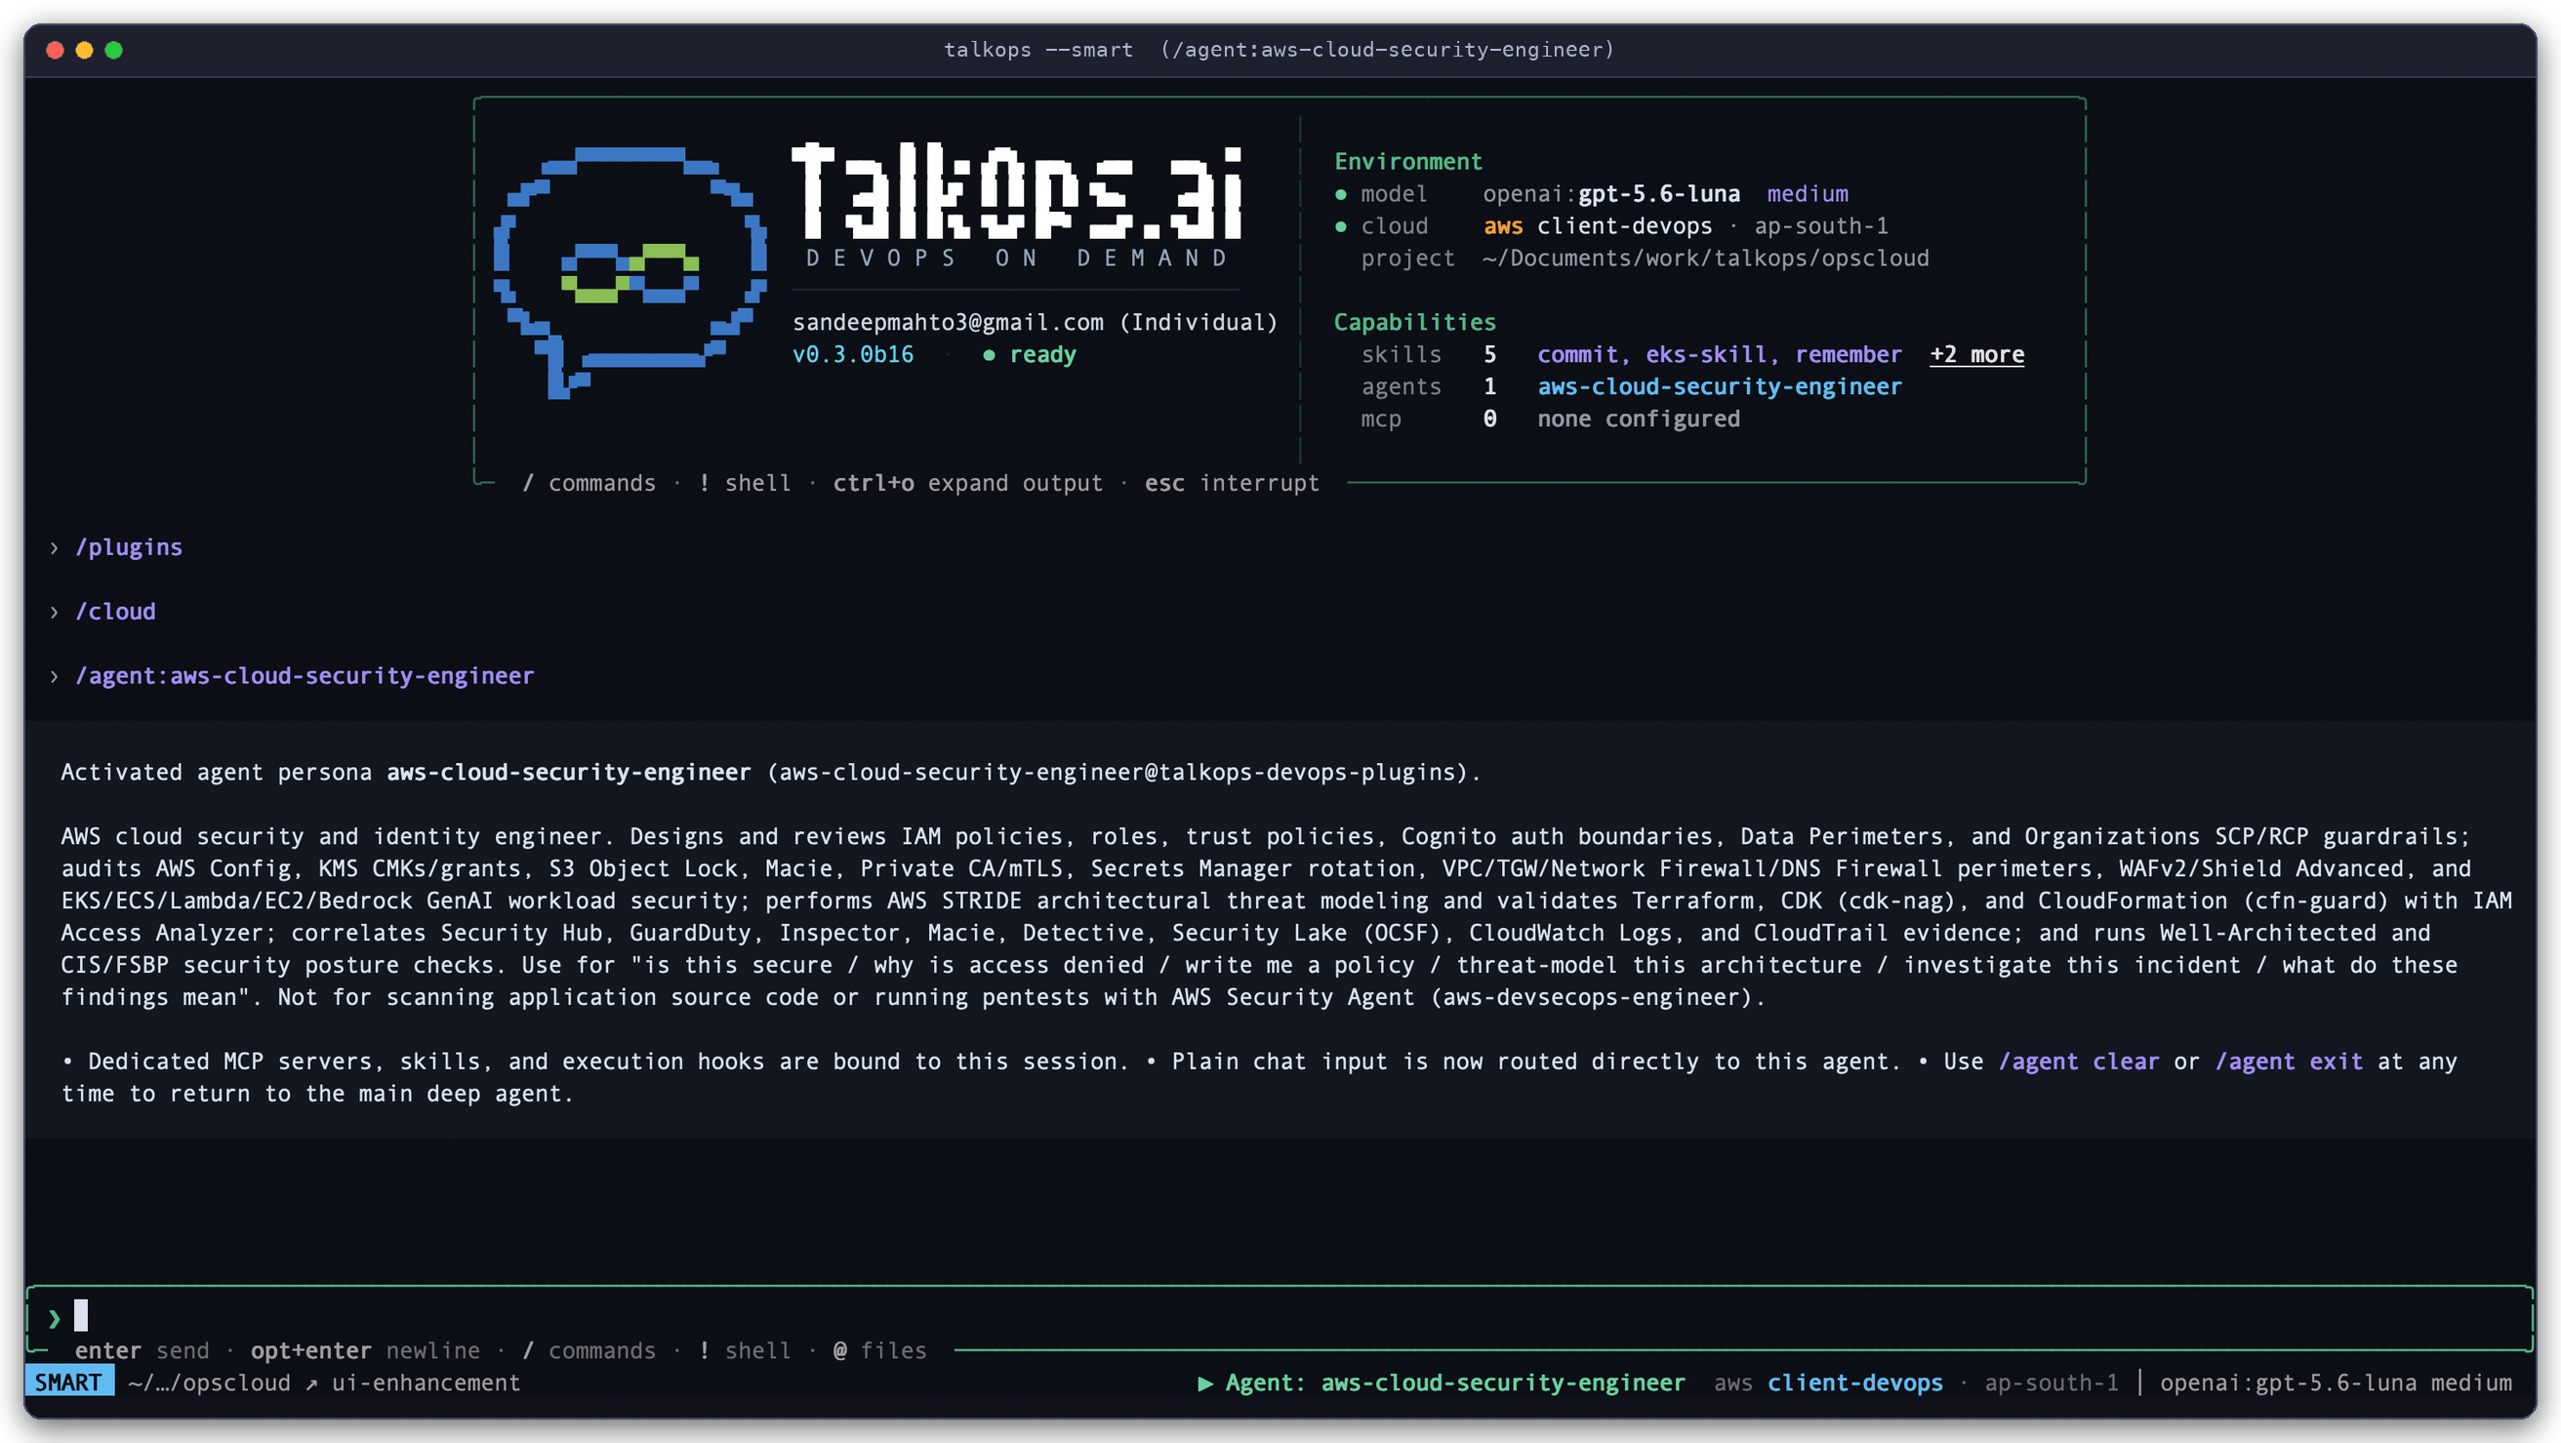Screen dimensions: 2561x1443
Task: Click the '~/…/opscloud' path in status bar
Action: pos(209,1383)
